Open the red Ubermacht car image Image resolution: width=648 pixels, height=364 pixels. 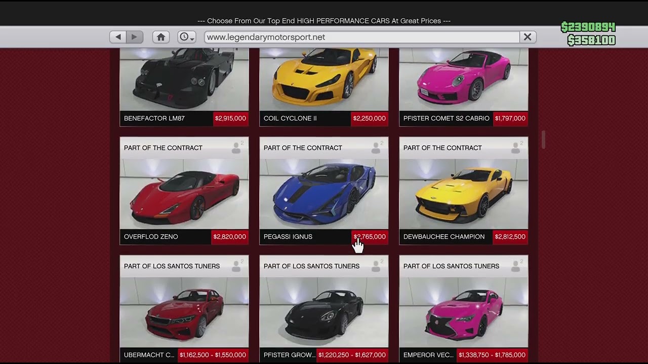pyautogui.click(x=184, y=312)
